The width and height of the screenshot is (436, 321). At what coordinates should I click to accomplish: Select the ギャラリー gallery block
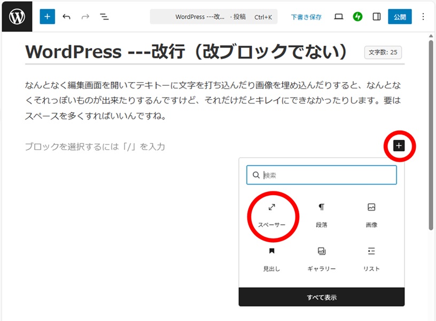322,259
